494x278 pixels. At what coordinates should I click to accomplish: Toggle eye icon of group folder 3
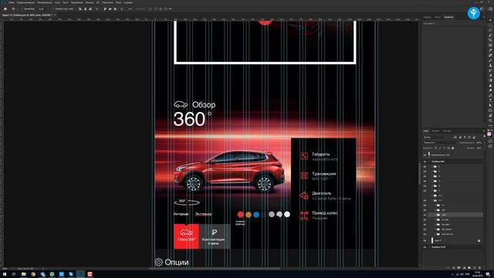(x=425, y=176)
